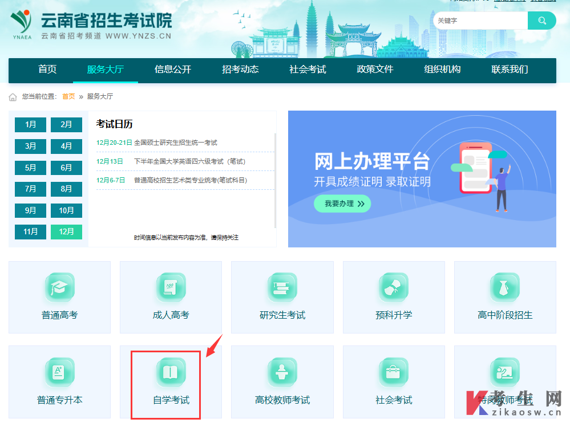Select 6月 calendar button
570x423 pixels.
66,168
